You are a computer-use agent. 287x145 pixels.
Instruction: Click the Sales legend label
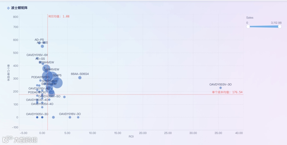(250, 18)
